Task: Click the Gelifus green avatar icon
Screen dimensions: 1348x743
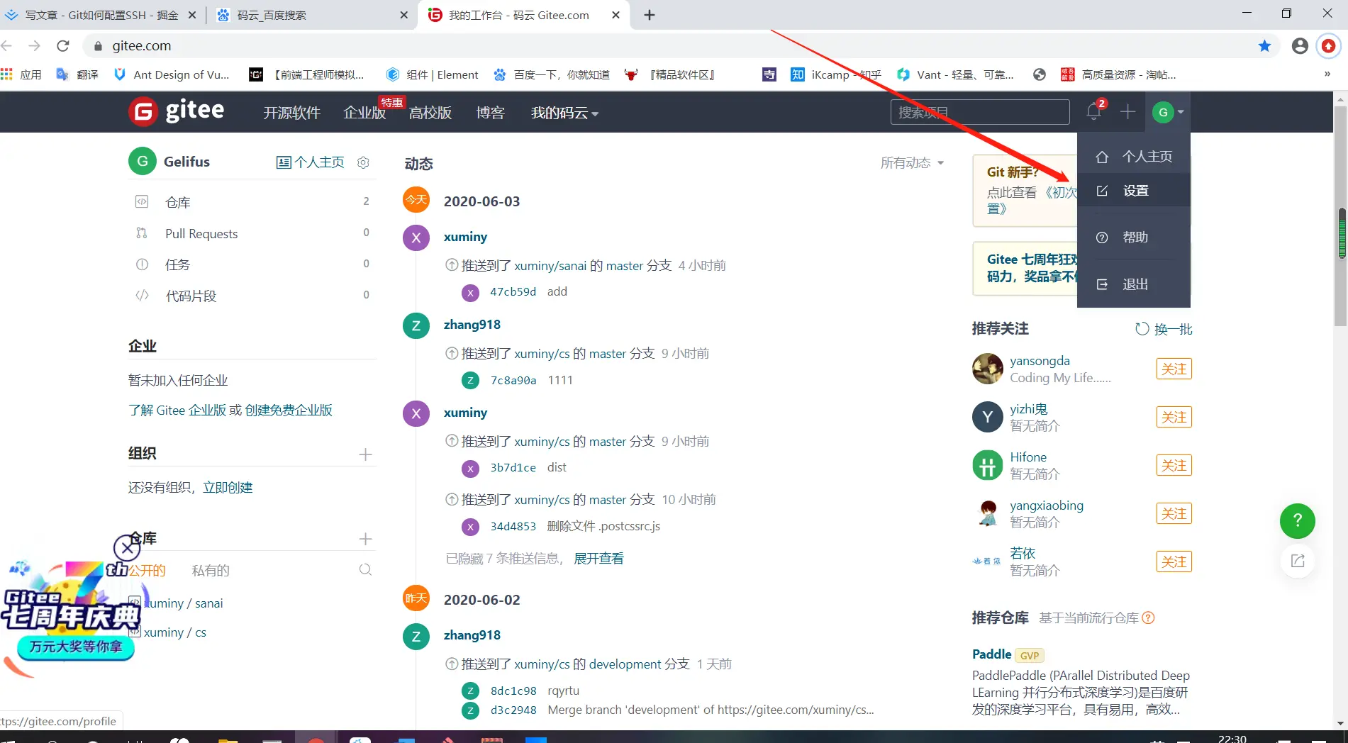Action: (143, 162)
